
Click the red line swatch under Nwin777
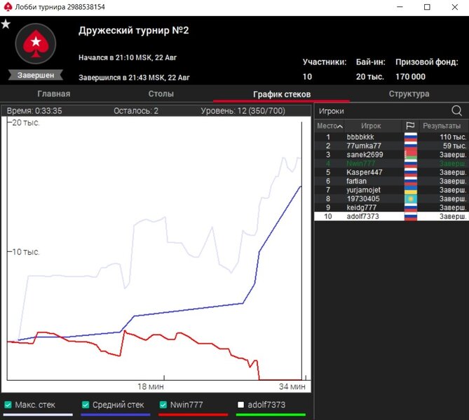(x=193, y=414)
